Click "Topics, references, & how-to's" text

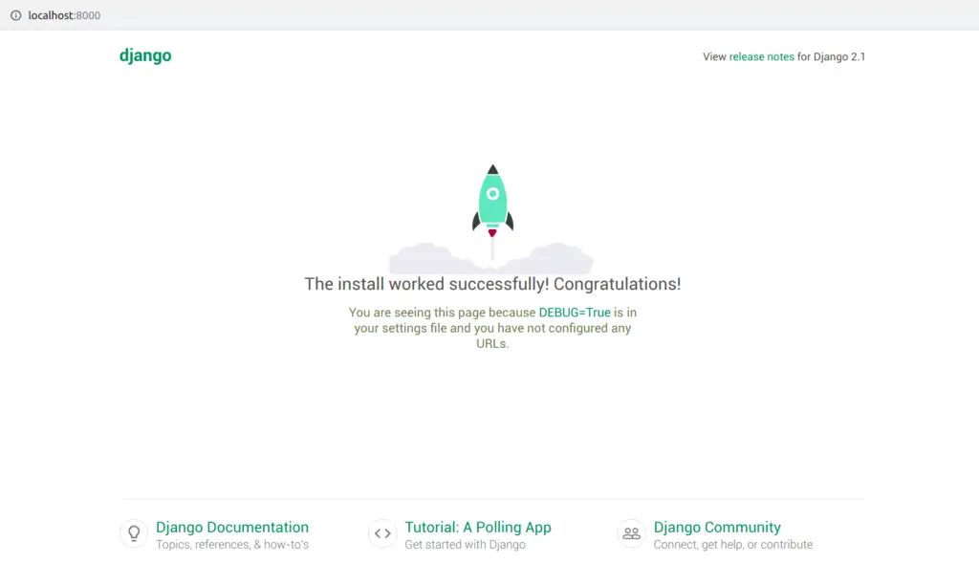[x=232, y=545]
